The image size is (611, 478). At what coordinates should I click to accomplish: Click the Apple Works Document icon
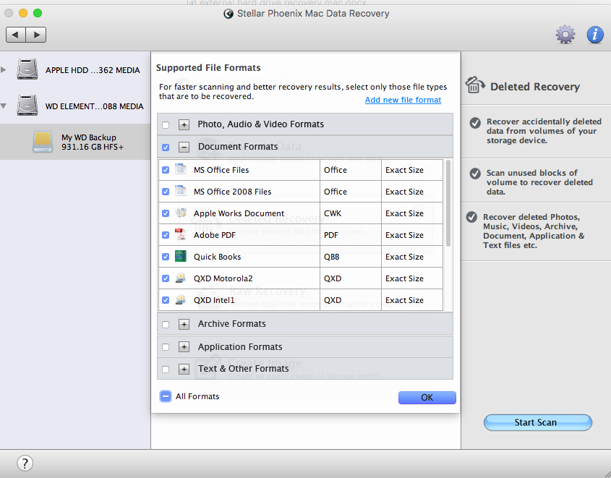(181, 213)
